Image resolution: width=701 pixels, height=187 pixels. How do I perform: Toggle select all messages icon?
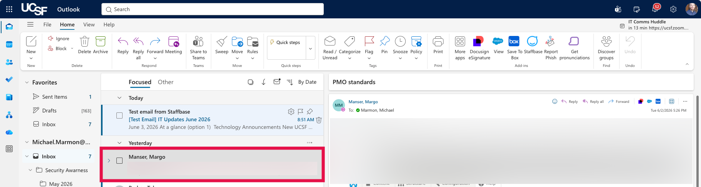point(250,82)
